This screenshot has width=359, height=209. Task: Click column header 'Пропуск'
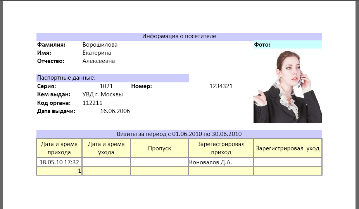(160, 148)
